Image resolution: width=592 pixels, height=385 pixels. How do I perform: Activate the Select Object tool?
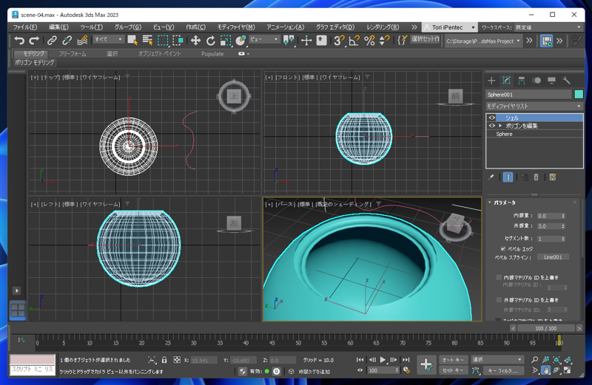click(132, 41)
